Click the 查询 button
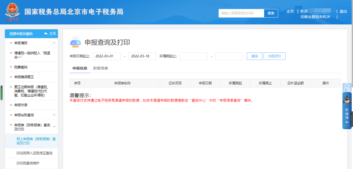353x169 pixels. click(x=255, y=56)
